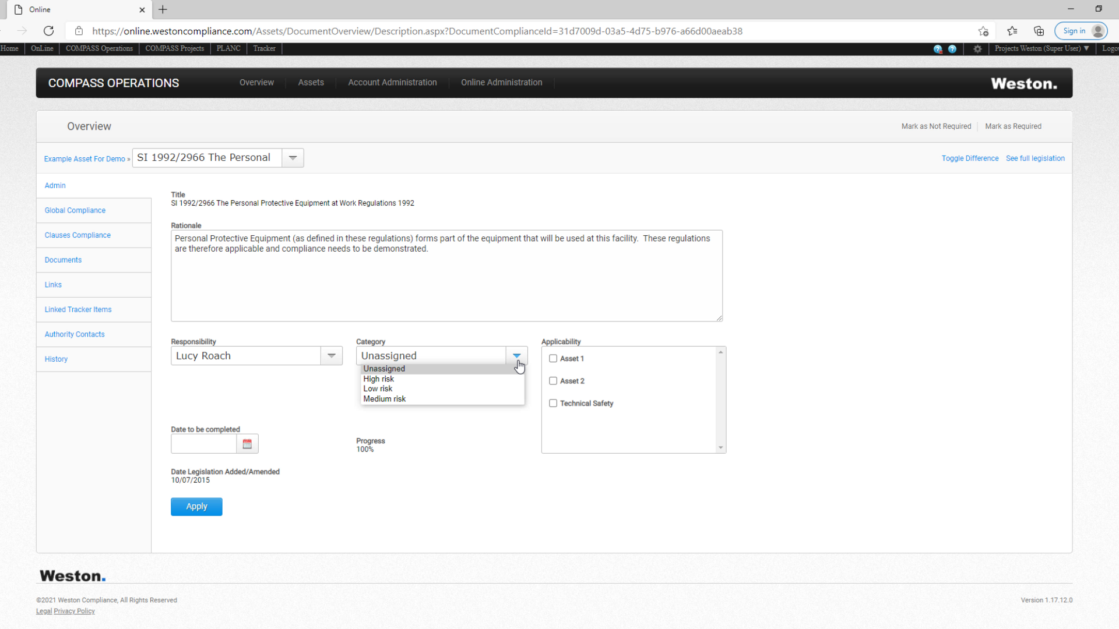The width and height of the screenshot is (1119, 629).
Task: Tick the Asset 1 checkbox
Action: (x=553, y=359)
